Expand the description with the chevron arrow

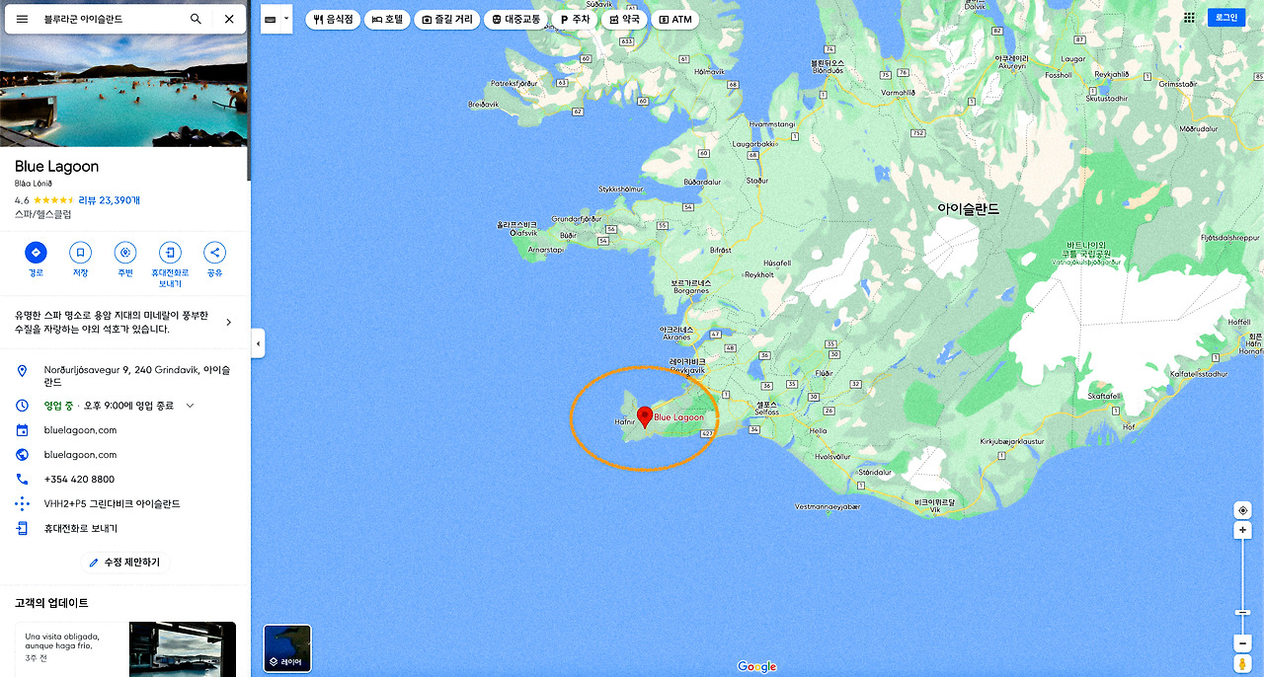tap(229, 322)
